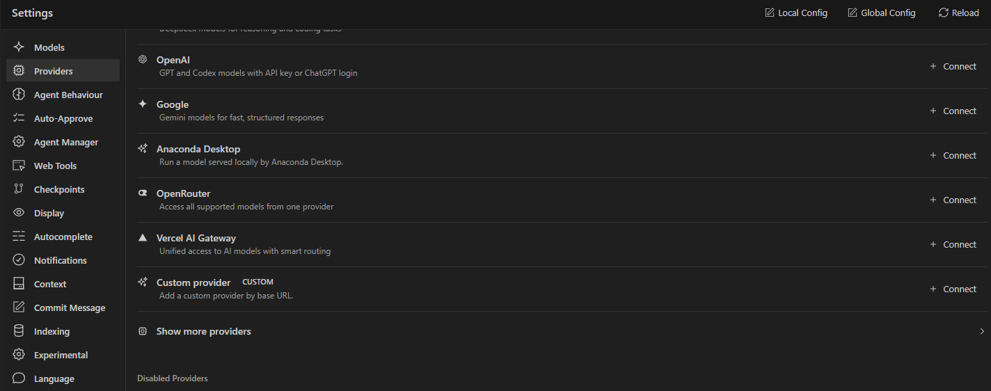Click the Anaconda Desktop sparkle icon
991x391 pixels.
point(143,149)
